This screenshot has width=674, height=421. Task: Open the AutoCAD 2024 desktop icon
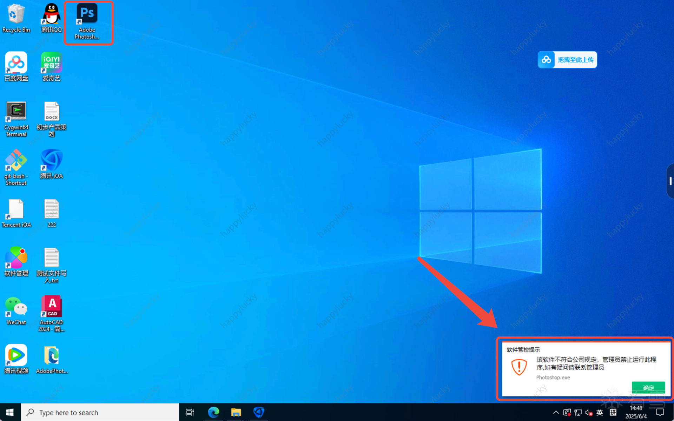(x=51, y=307)
